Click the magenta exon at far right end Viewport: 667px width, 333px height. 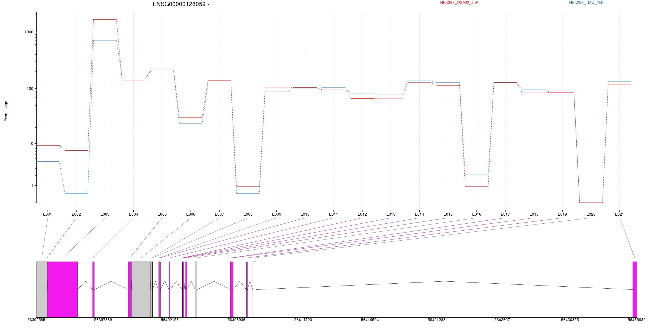pyautogui.click(x=635, y=289)
